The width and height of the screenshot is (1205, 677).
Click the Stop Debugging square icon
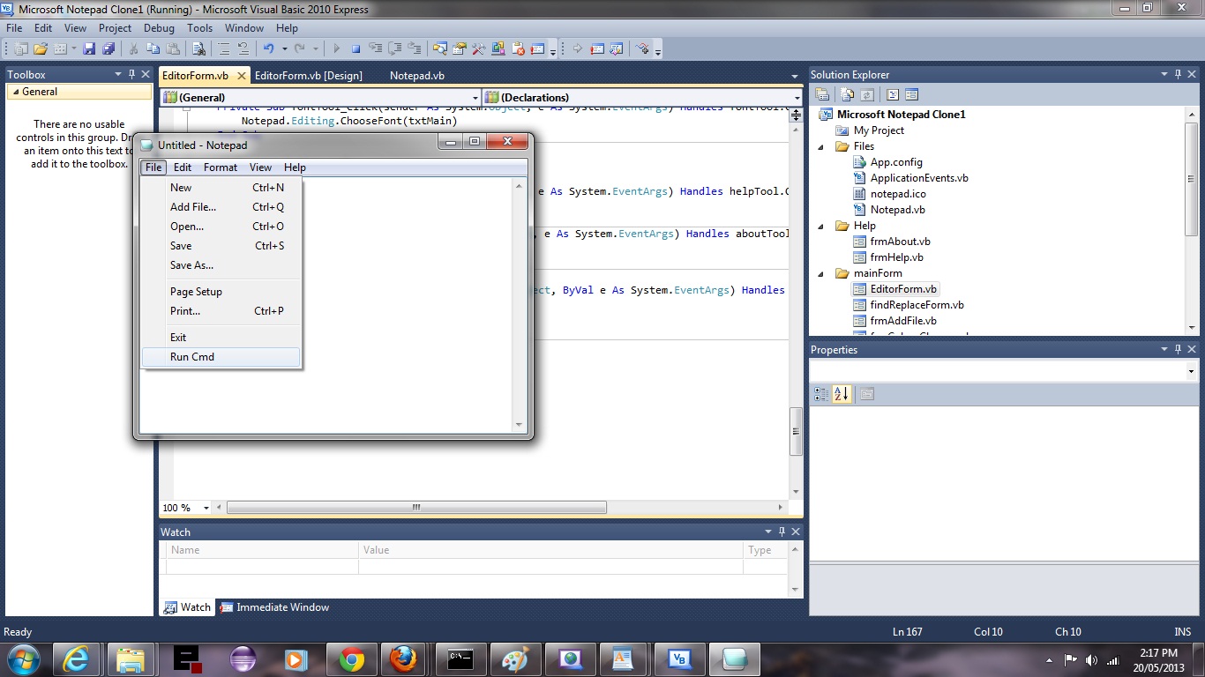(x=356, y=48)
